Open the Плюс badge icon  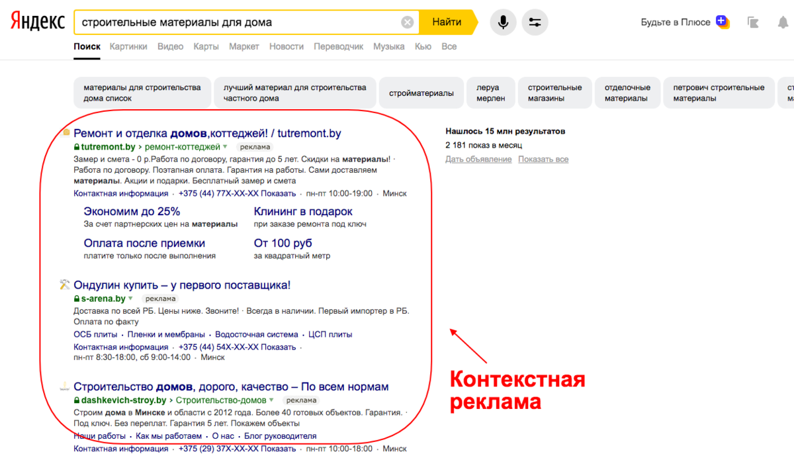click(722, 22)
